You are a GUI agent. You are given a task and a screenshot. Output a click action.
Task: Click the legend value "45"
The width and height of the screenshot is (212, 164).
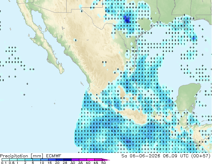pos(96,163)
